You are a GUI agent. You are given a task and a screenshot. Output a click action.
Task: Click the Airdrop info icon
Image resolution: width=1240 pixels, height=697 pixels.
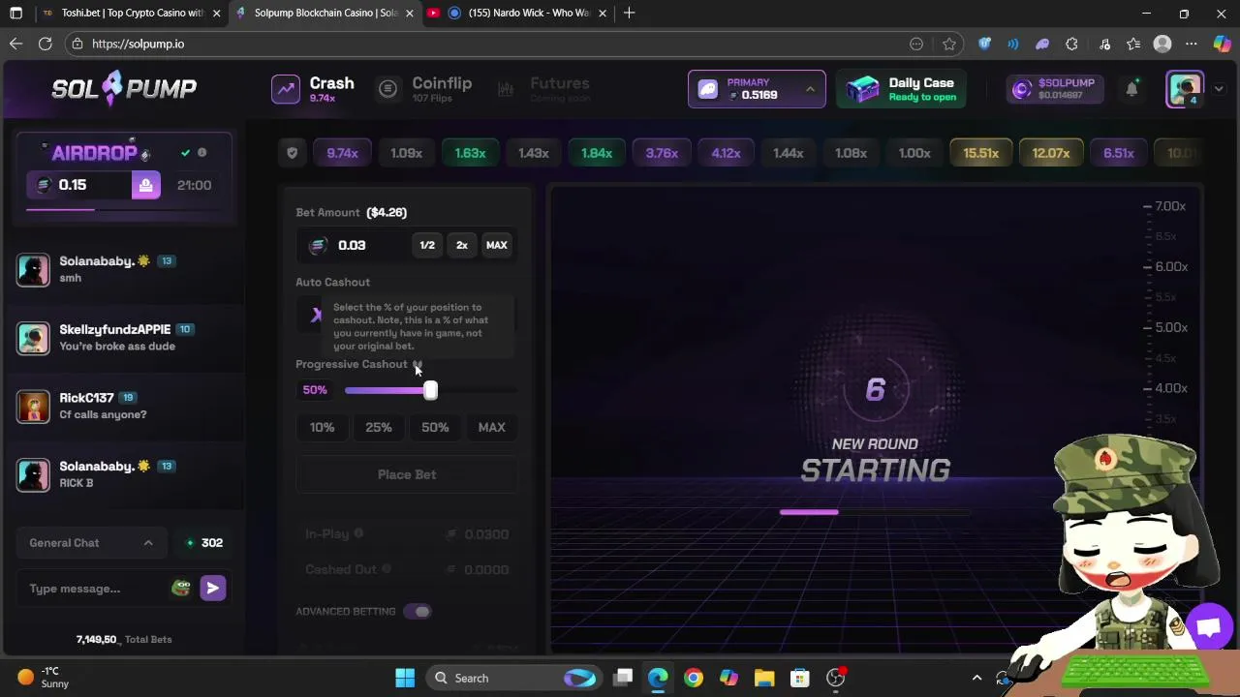tap(201, 153)
